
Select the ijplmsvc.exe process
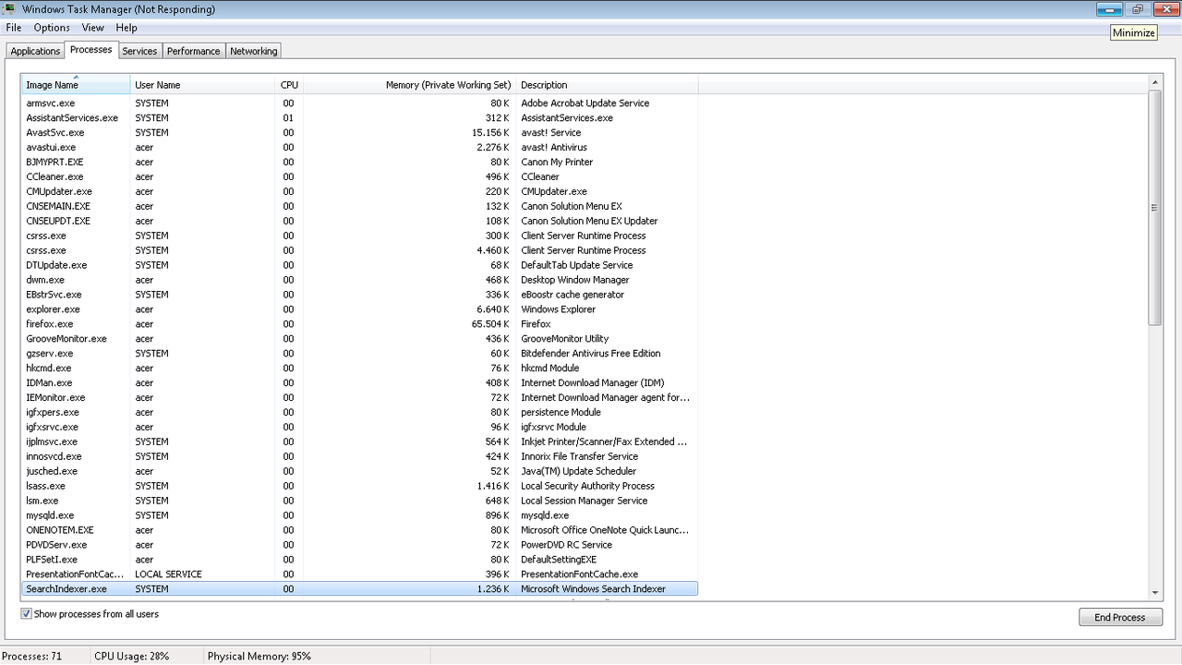pos(360,441)
